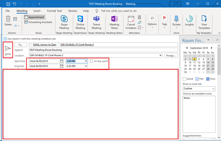The image size is (221, 141).
Task: Click recipient SSP-CH-BLK2-1F-Conf-Room-2
Action: (x=77, y=44)
